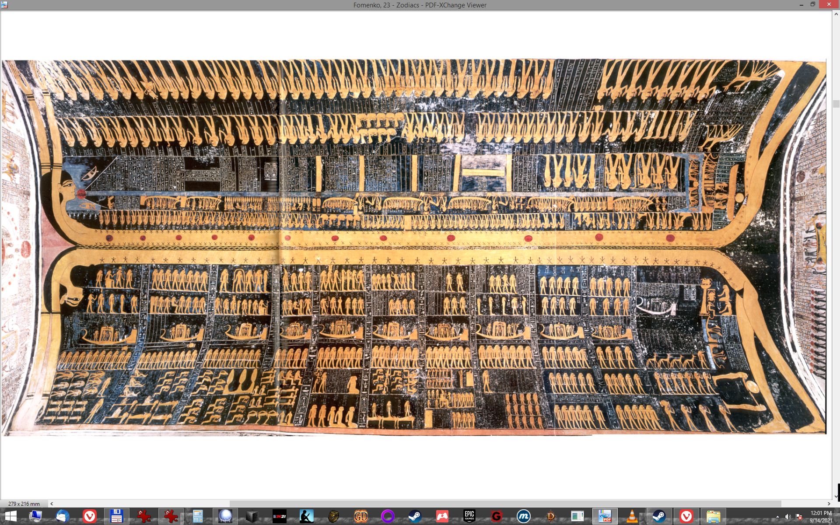Switch to PDF-XChange Viewer taskbar icon
The image size is (840, 525).
coord(605,516)
